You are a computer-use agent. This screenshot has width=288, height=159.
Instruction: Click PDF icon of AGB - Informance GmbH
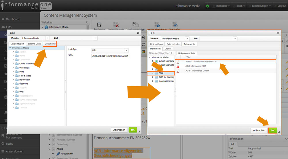point(178,71)
